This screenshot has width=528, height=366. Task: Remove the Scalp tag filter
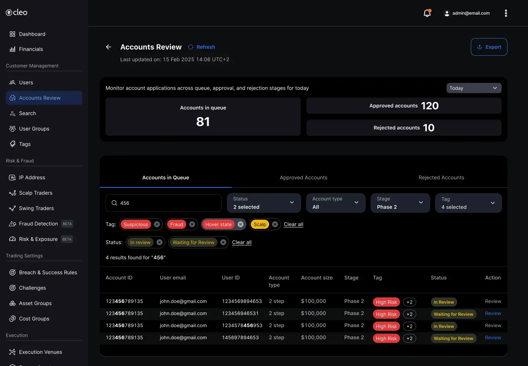pyautogui.click(x=275, y=224)
